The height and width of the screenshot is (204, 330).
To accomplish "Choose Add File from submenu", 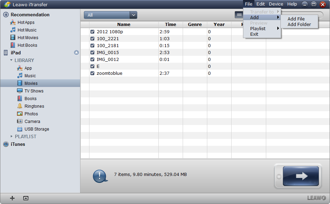I will tap(296, 19).
